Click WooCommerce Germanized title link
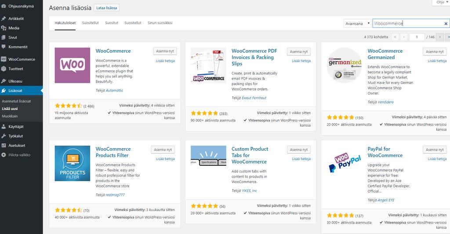This screenshot has width=450, height=234. pos(385,54)
